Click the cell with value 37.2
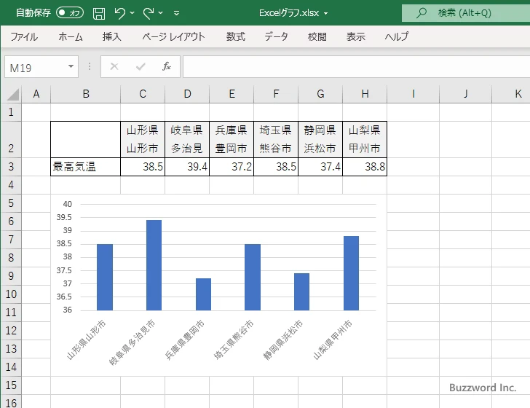530x408 pixels. click(232, 167)
